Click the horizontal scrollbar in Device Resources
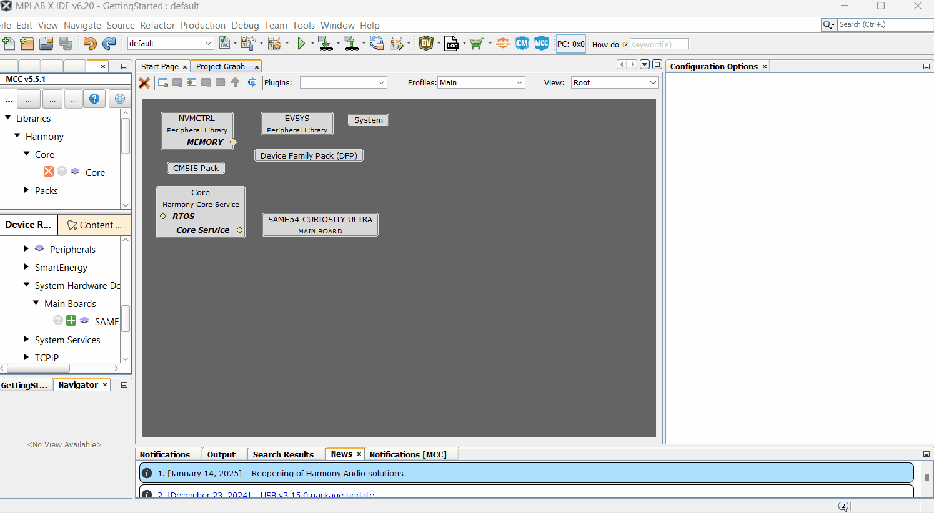934x513 pixels. 38,368
